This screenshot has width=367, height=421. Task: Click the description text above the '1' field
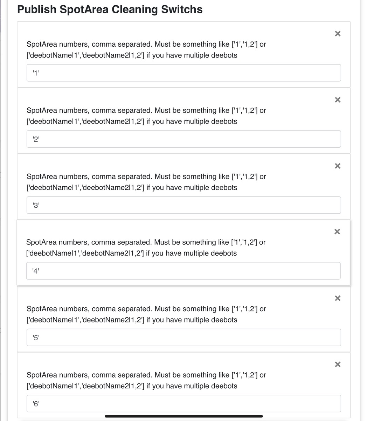click(146, 50)
